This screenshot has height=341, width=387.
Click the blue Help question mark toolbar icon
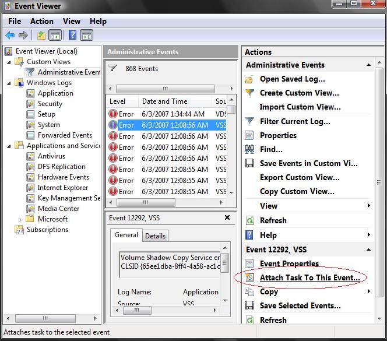pos(72,35)
